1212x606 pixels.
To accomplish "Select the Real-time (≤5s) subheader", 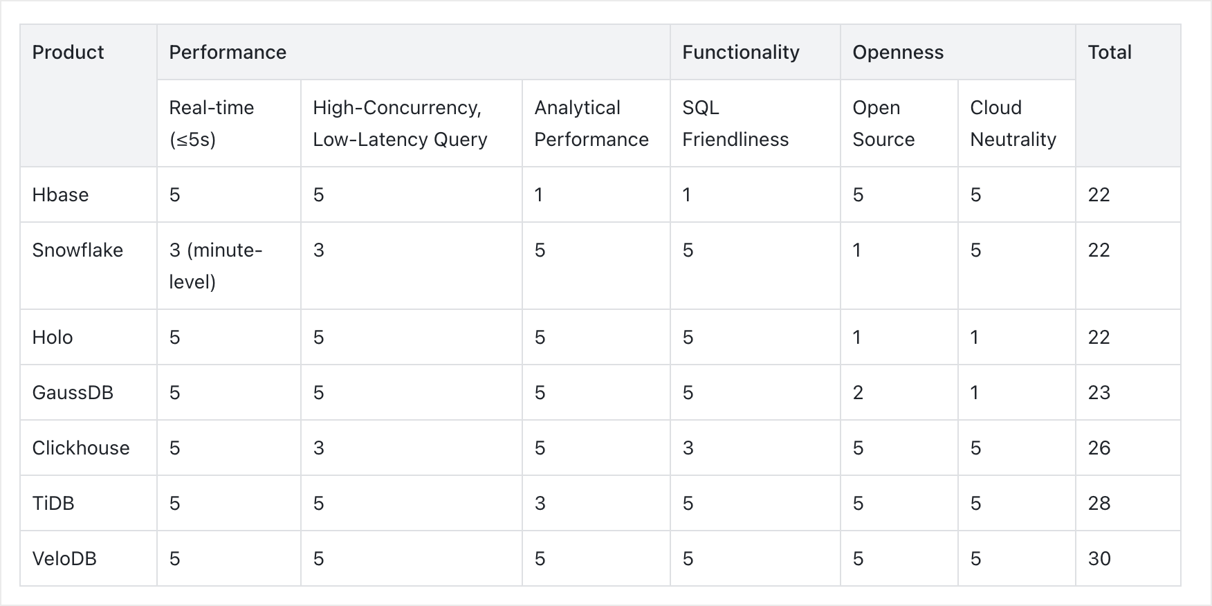I will (x=212, y=123).
